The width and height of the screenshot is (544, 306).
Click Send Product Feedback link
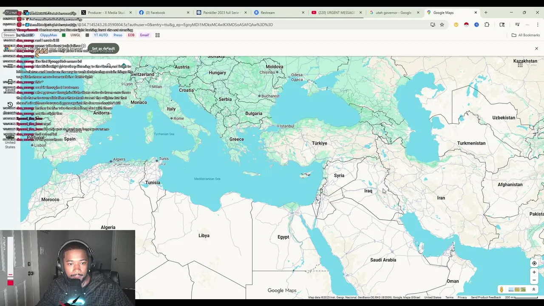486,297
